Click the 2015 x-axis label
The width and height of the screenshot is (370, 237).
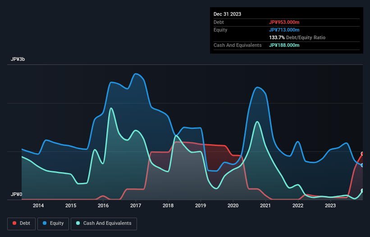pos(71,205)
